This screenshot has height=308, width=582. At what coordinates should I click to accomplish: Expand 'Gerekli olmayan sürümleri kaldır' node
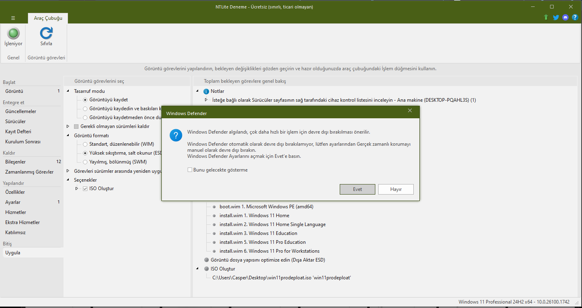tap(68, 126)
